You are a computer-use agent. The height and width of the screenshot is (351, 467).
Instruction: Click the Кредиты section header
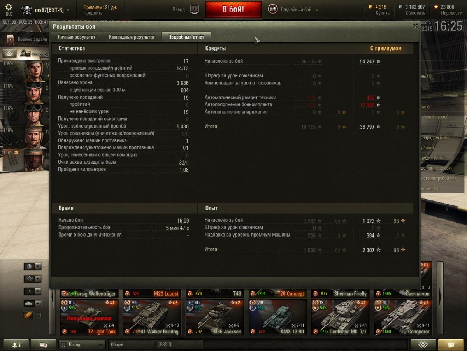pyautogui.click(x=215, y=49)
